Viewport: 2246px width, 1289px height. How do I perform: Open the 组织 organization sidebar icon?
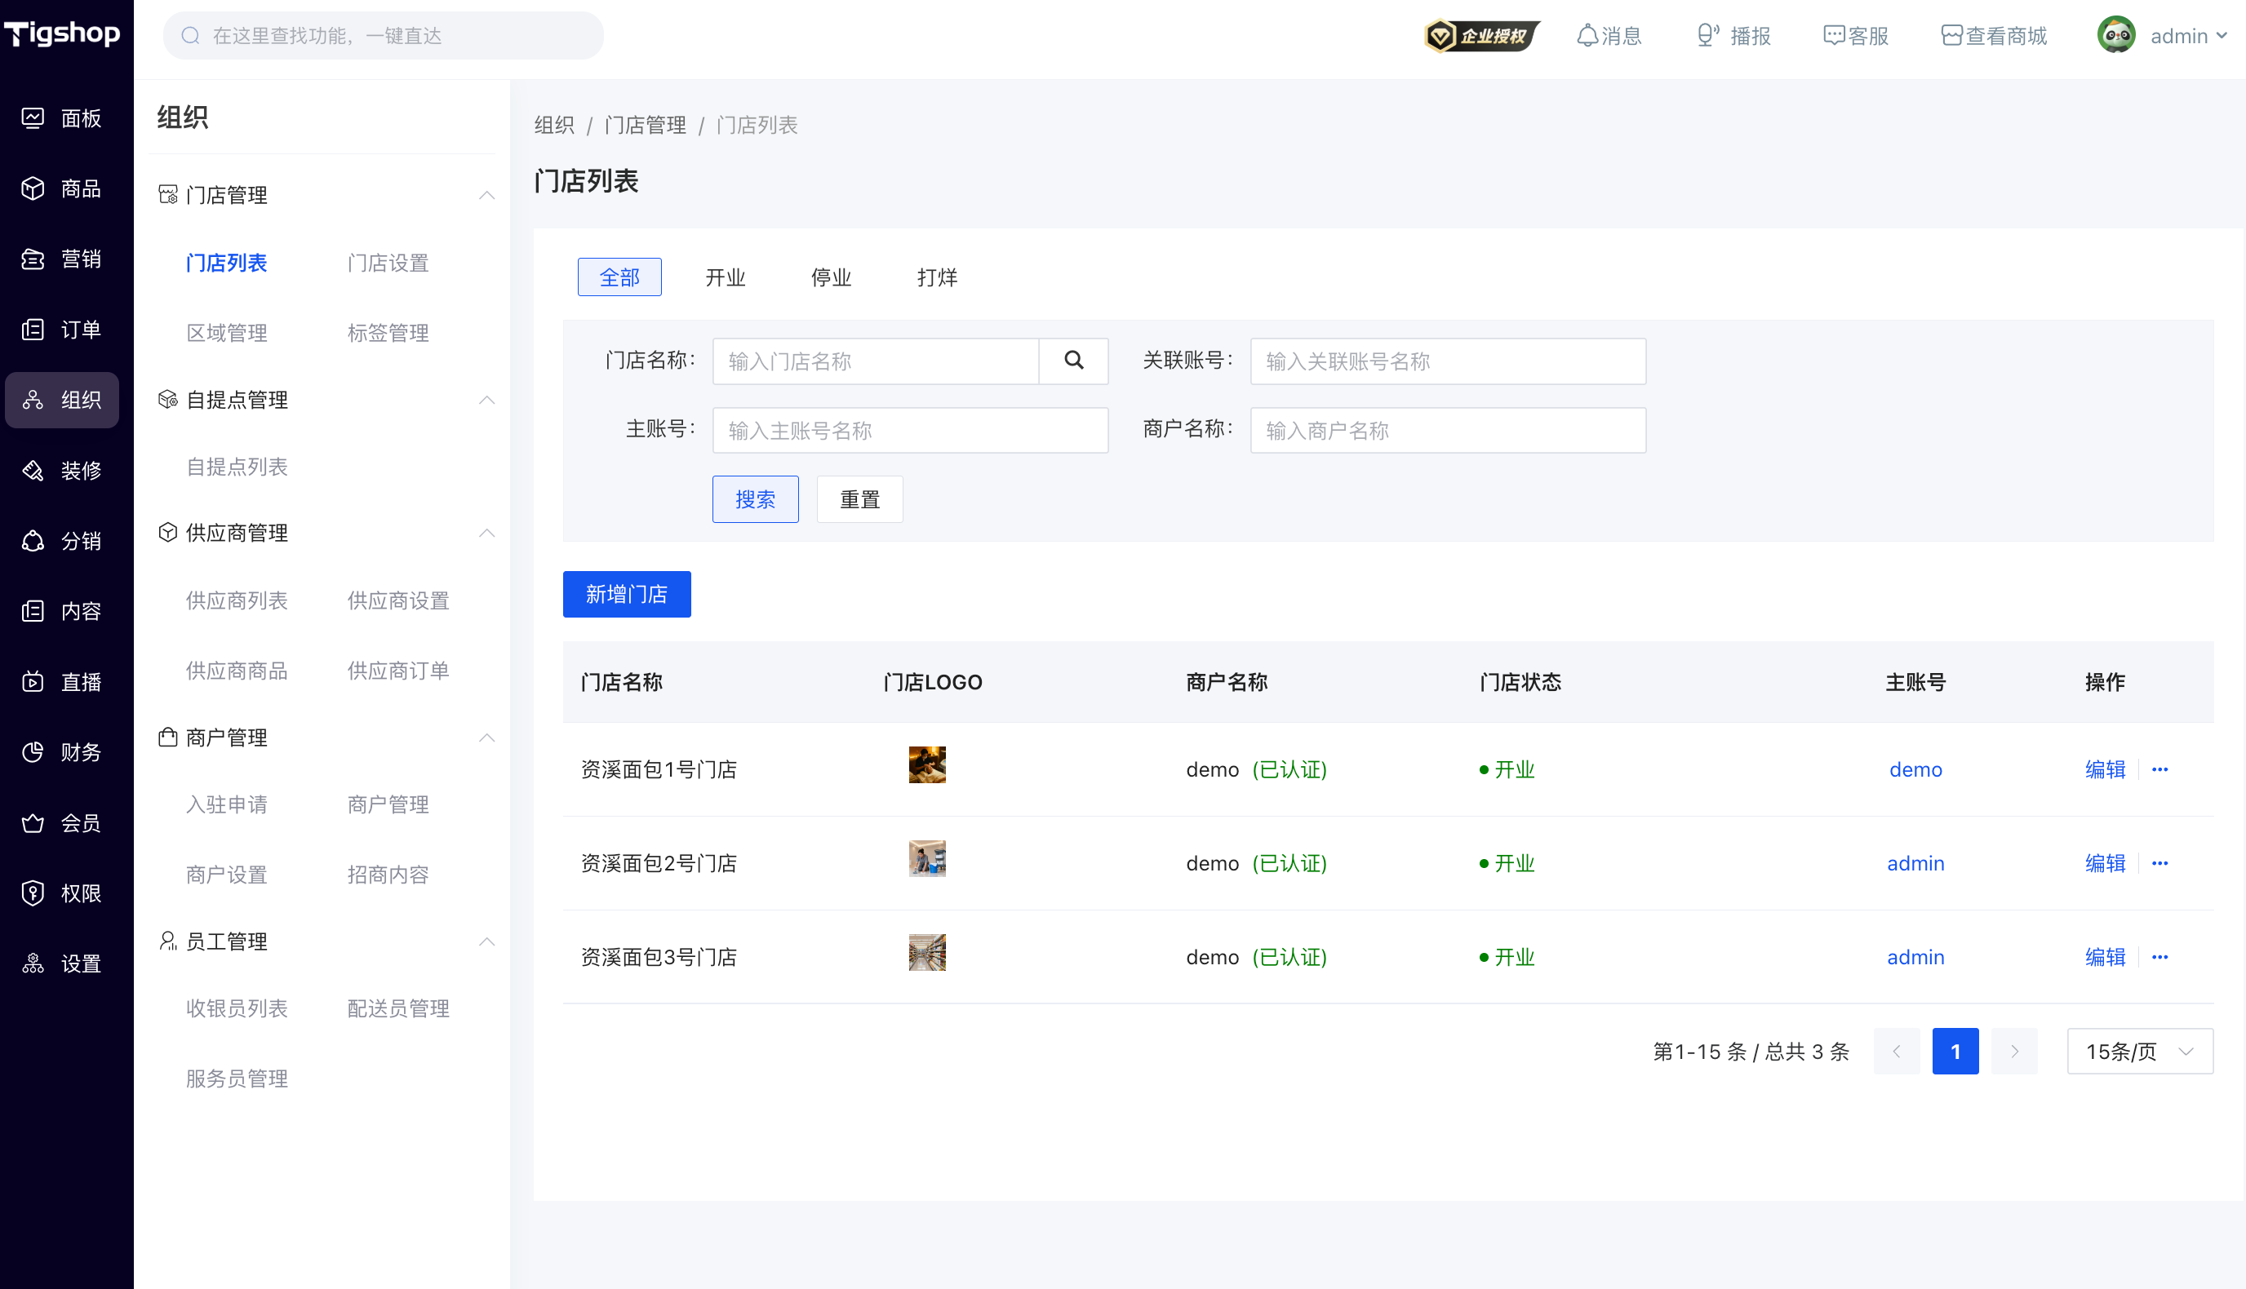point(33,400)
